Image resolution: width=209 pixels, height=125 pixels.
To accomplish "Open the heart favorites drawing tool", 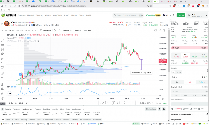I will (2, 68).
